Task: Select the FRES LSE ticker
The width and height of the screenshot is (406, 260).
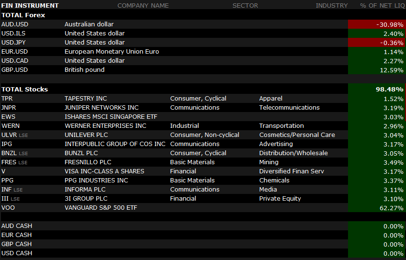Action: pyautogui.click(x=14, y=162)
